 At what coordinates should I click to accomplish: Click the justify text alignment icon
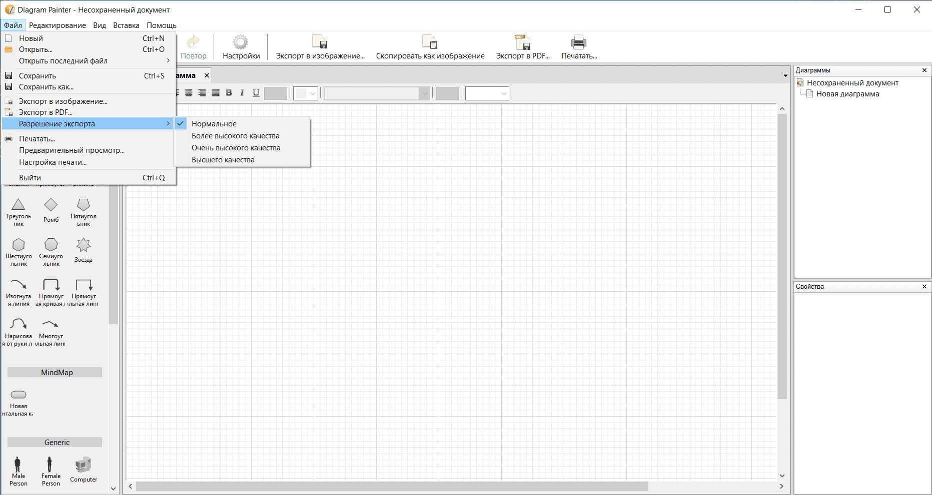click(x=216, y=93)
